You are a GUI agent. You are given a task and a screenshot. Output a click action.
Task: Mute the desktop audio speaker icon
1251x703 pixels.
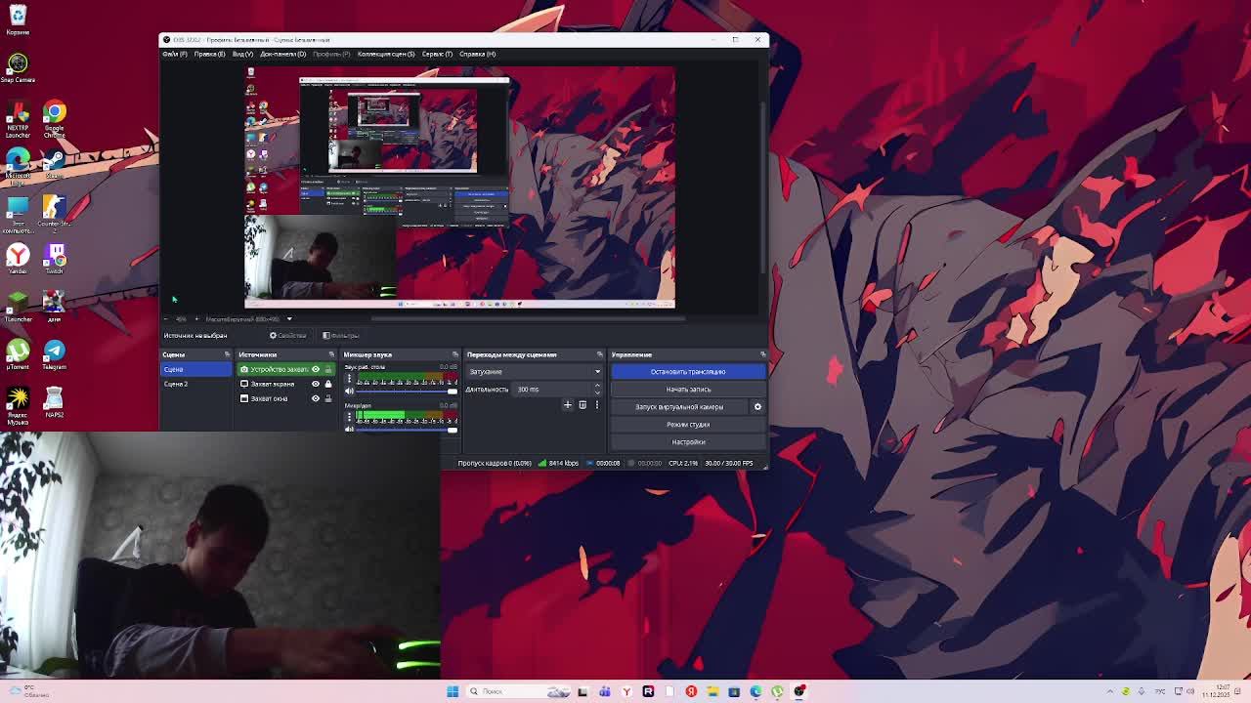click(349, 392)
